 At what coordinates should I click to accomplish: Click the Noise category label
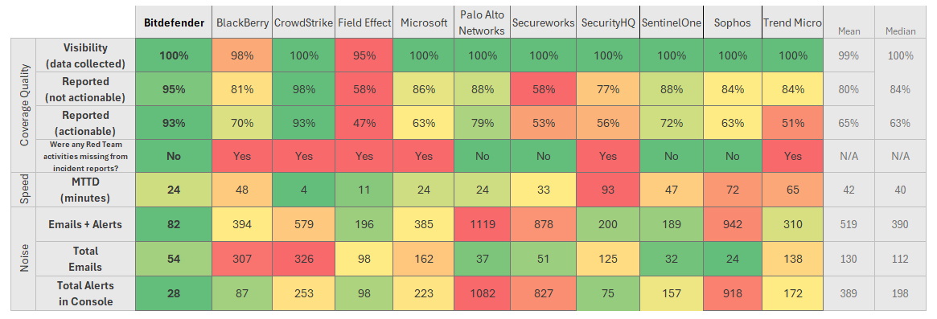23,259
